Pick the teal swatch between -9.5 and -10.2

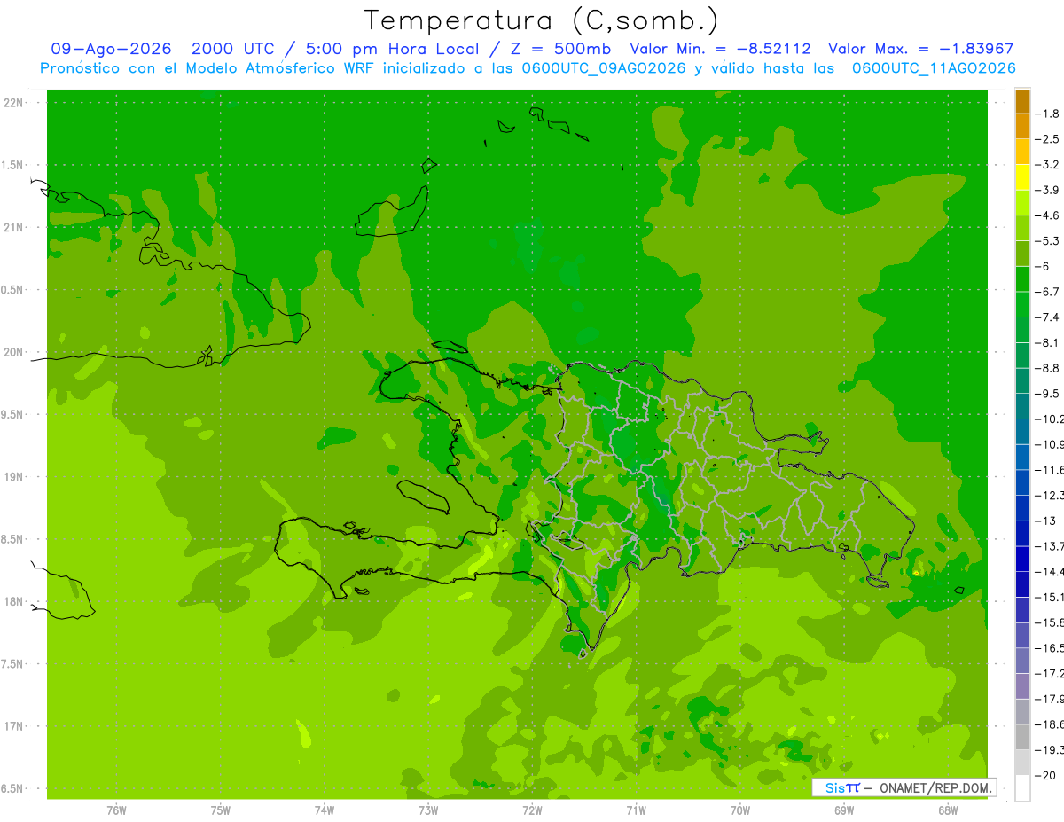coord(1022,406)
